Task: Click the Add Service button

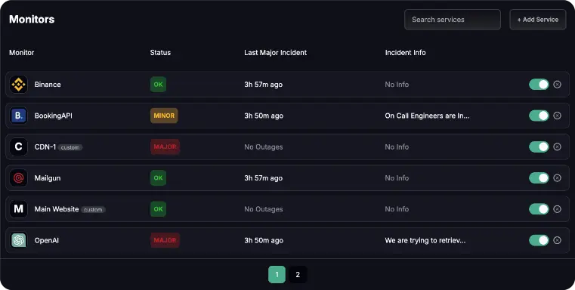Action: pos(537,20)
